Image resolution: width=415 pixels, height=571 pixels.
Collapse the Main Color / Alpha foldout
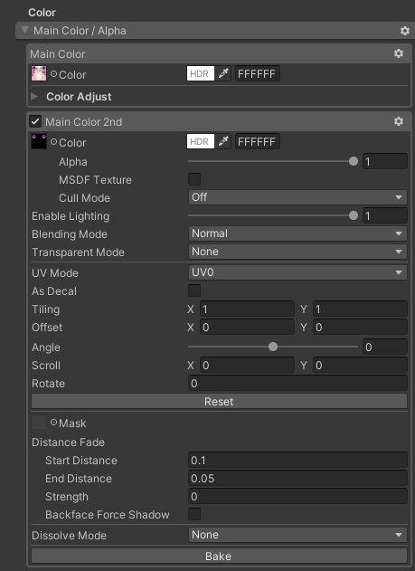pyautogui.click(x=24, y=30)
